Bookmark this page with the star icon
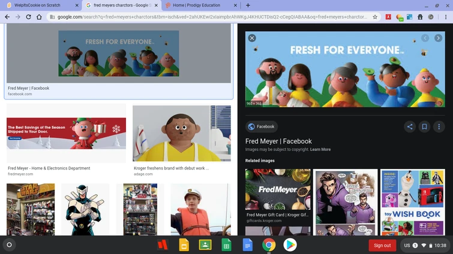This screenshot has width=453, height=254. [x=375, y=17]
